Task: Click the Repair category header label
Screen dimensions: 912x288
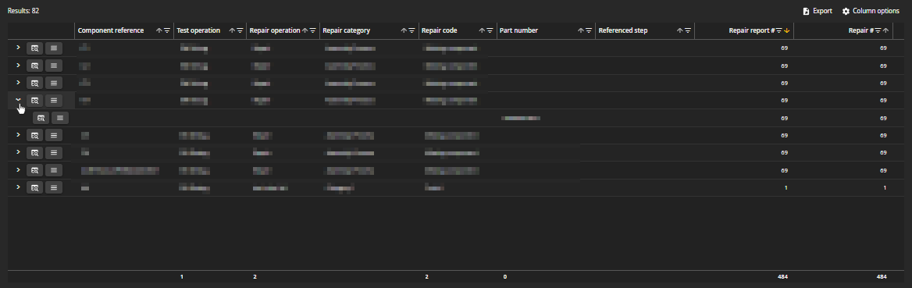Action: click(346, 31)
